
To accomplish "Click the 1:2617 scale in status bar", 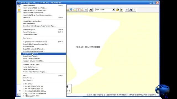I will pyautogui.click(x=90, y=95).
